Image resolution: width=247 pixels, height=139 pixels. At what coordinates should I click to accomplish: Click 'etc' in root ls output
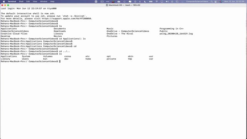pos(88,56)
